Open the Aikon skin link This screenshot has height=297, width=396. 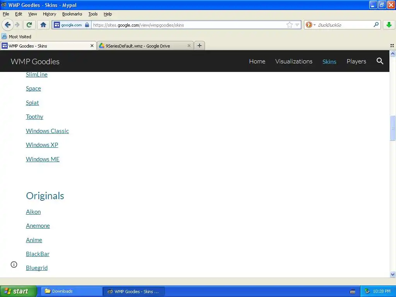coord(33,212)
